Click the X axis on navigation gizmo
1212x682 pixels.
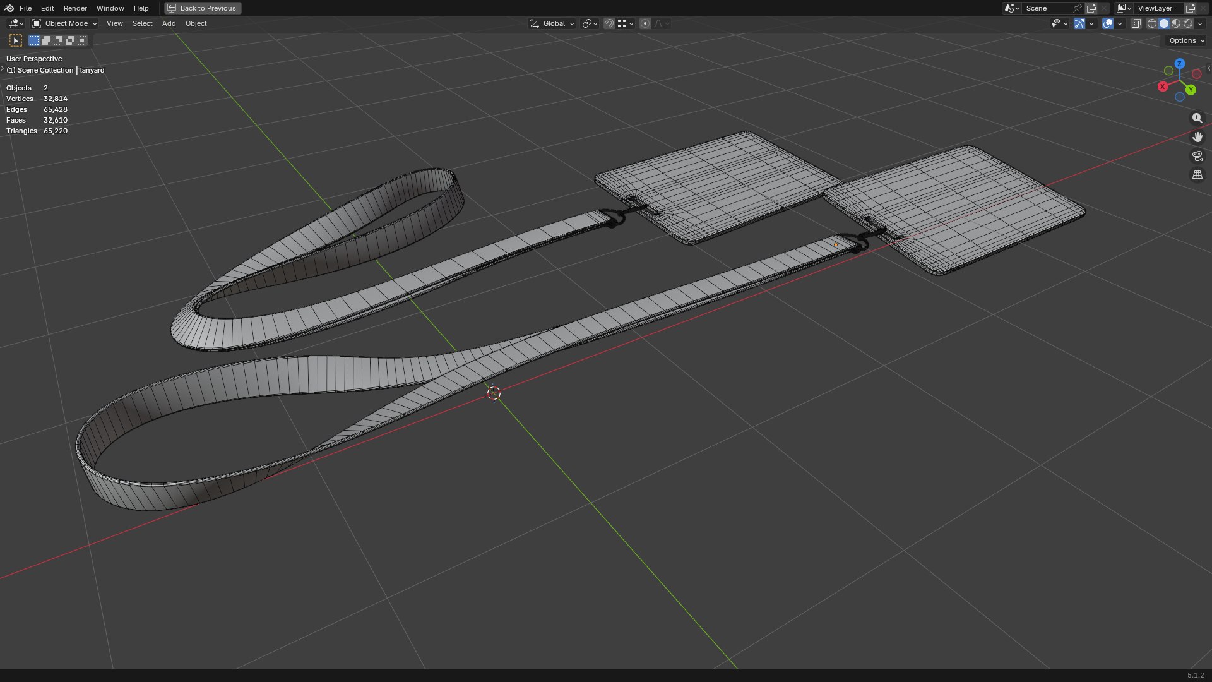point(1163,87)
